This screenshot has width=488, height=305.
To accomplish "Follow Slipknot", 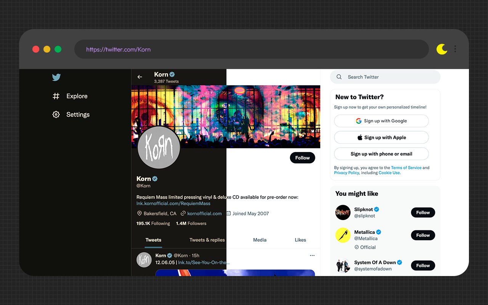I will tap(423, 212).
